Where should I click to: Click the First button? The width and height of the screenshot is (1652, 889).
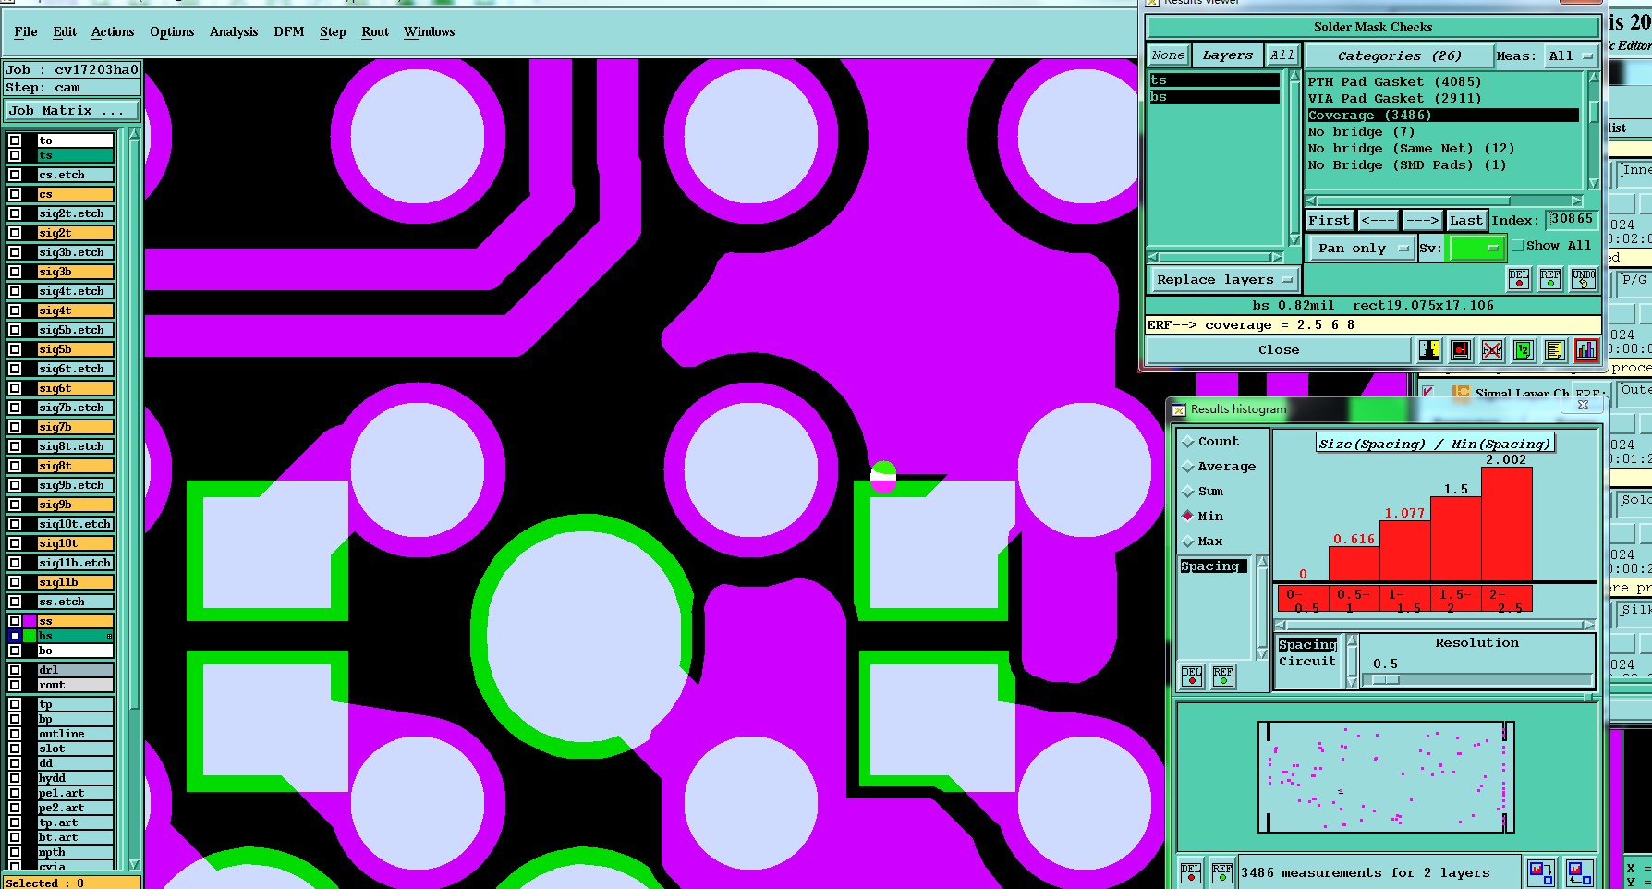click(1330, 220)
